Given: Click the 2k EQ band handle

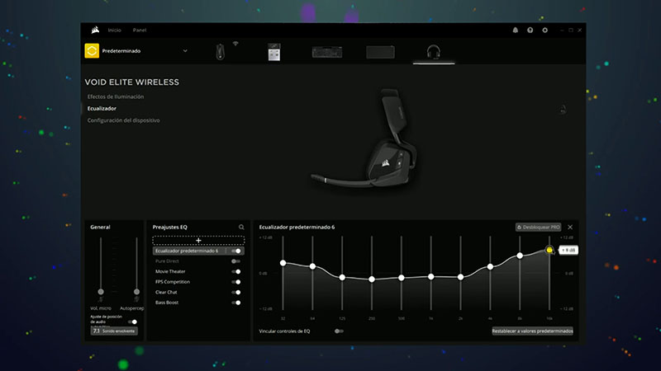Looking at the screenshot, I should [x=460, y=277].
